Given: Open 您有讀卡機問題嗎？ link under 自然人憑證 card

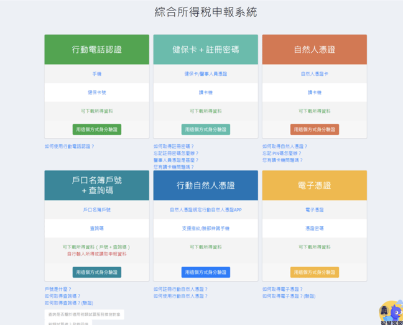Looking at the screenshot, I should tap(282, 160).
